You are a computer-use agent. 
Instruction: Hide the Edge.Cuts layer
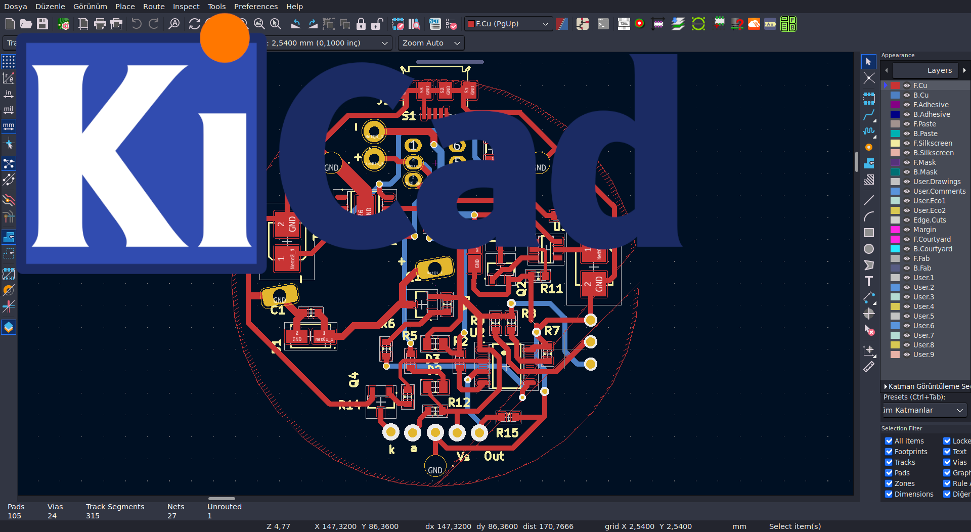pos(907,220)
